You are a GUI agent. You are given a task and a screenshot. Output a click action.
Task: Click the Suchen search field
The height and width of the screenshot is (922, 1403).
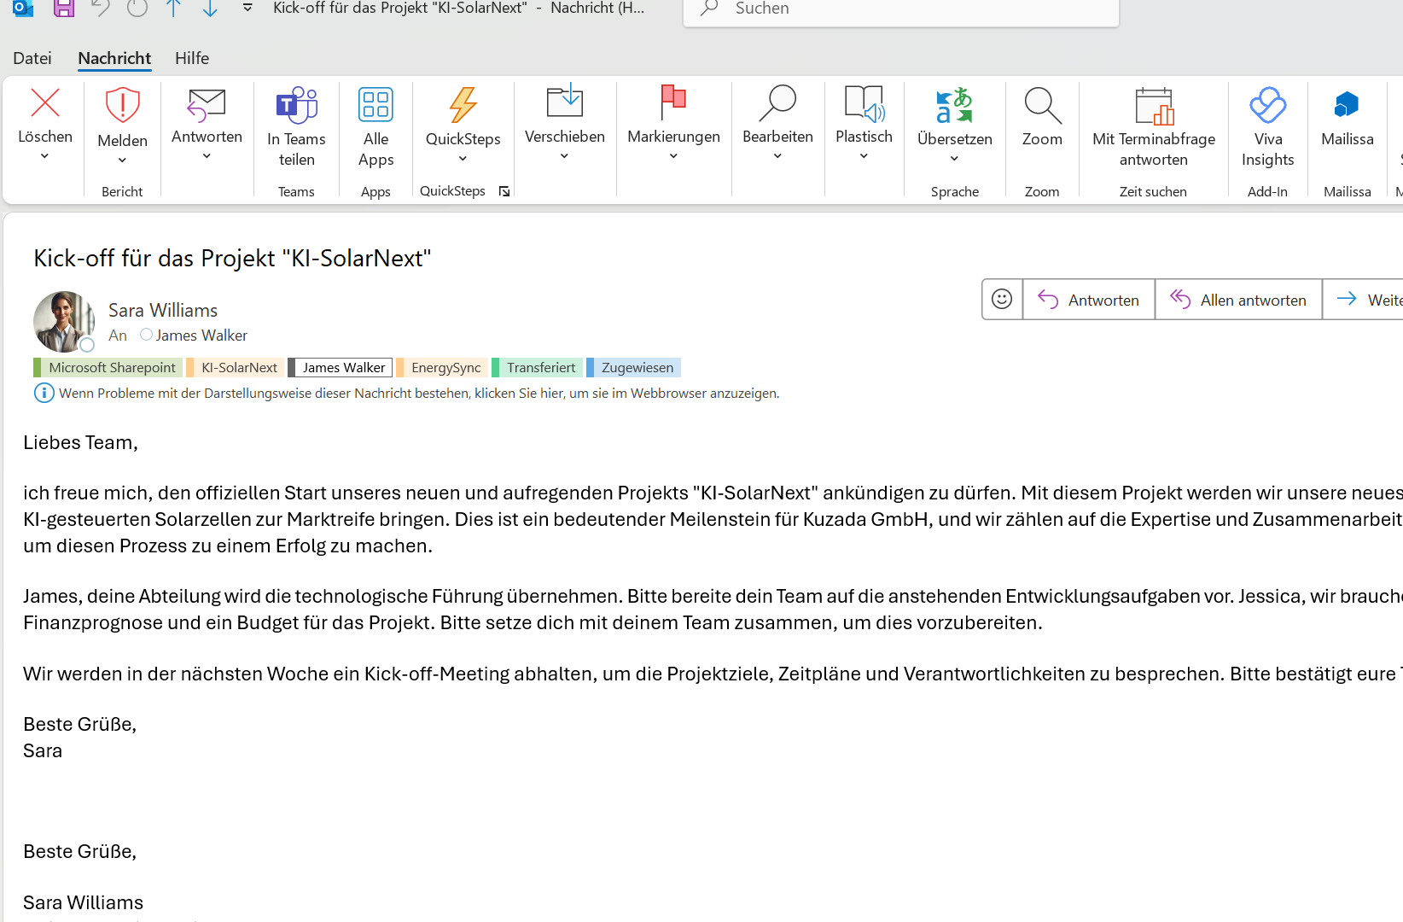[x=901, y=9]
